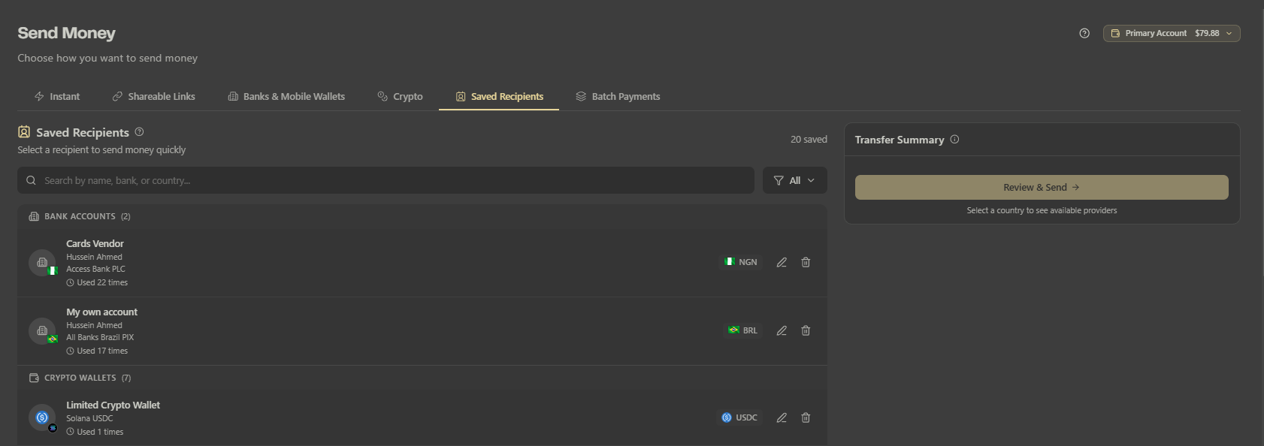Screen dimensions: 1264x446
Task: Click the Saved Recipients heading contact icon
Action: pyautogui.click(x=24, y=132)
